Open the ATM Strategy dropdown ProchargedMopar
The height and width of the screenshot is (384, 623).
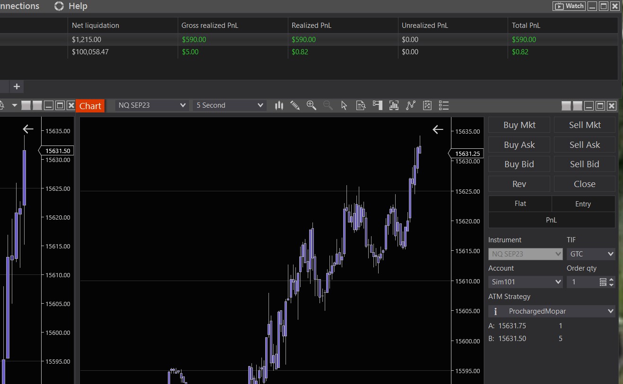click(x=552, y=311)
